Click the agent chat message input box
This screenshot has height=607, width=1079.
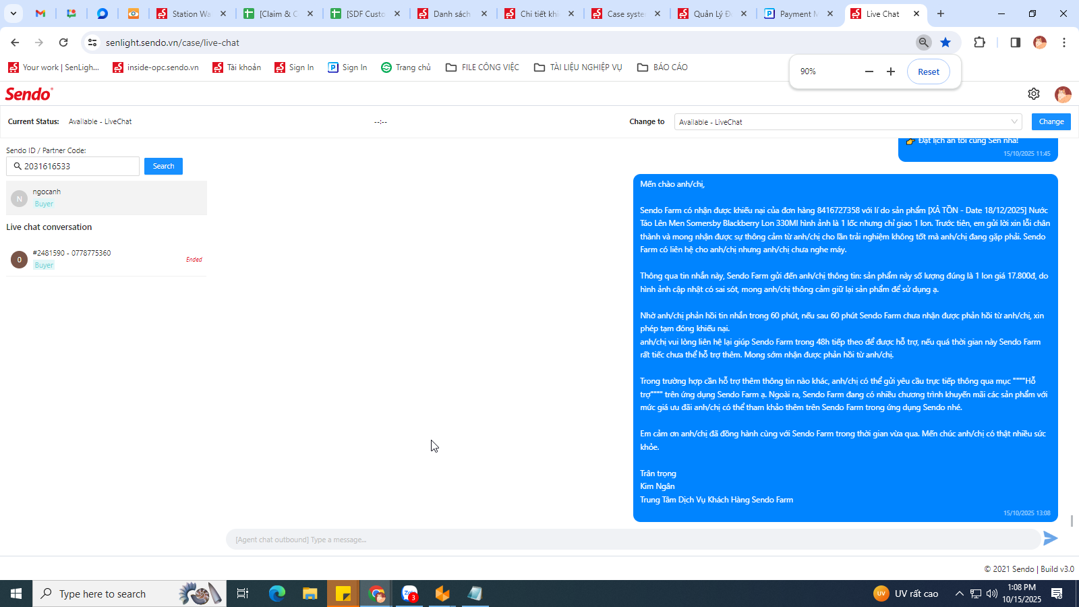[633, 540]
